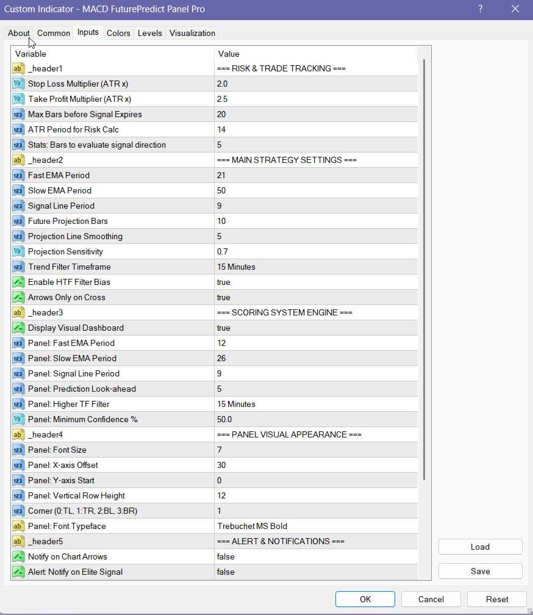Image resolution: width=533 pixels, height=615 pixels.
Task: Open the Colors tab
Action: pos(118,34)
